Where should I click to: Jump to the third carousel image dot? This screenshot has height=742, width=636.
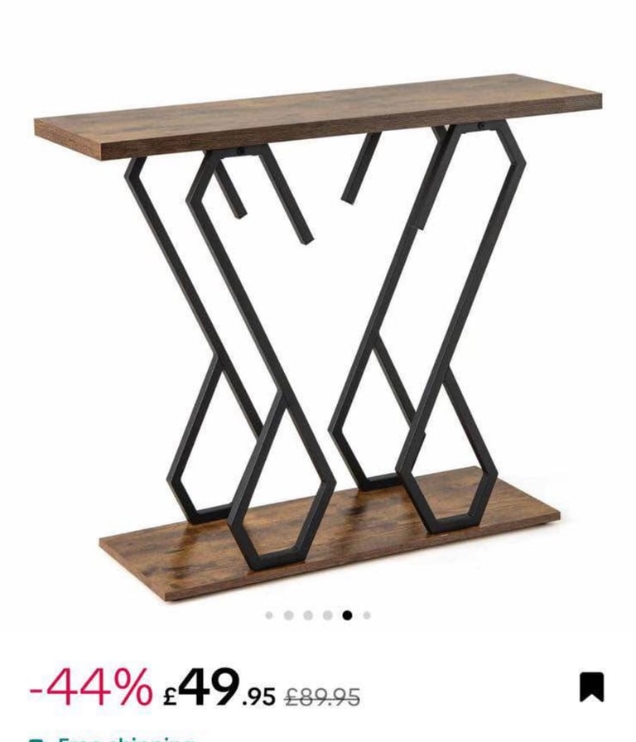coord(308,615)
